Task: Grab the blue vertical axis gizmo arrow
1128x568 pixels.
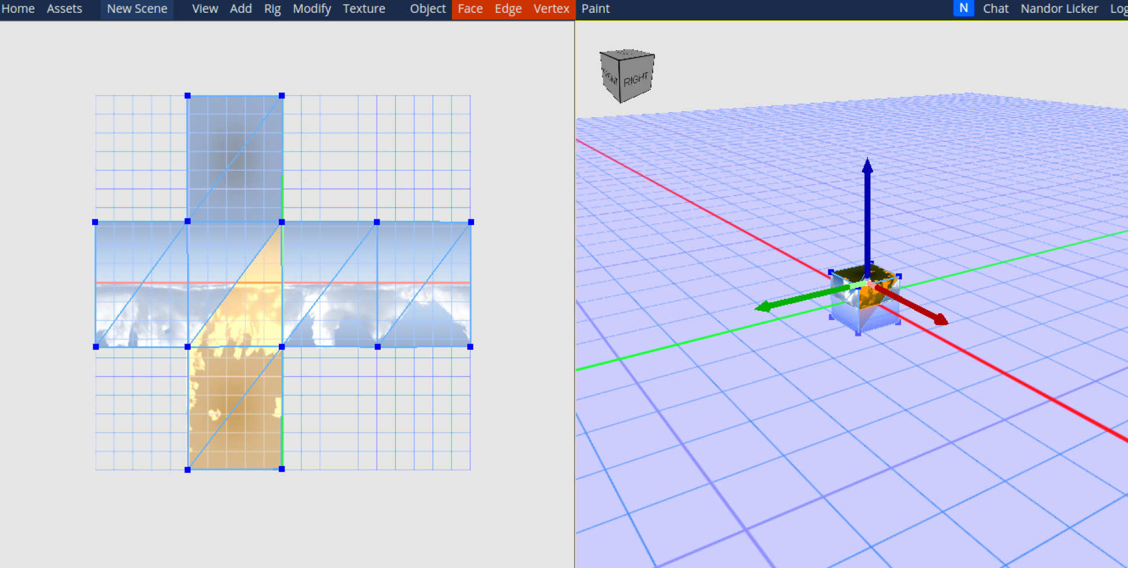Action: [867, 210]
